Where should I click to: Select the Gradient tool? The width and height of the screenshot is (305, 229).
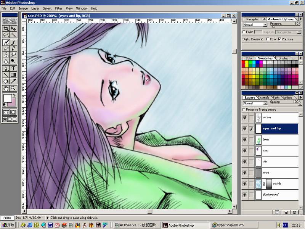(13, 75)
